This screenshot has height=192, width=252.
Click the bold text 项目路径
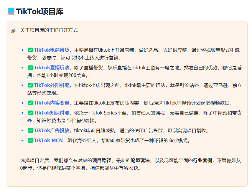point(102,161)
